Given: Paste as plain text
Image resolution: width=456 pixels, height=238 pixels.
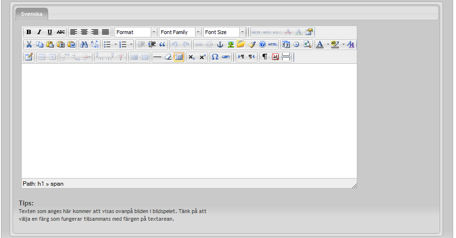Looking at the screenshot, I should click(61, 45).
